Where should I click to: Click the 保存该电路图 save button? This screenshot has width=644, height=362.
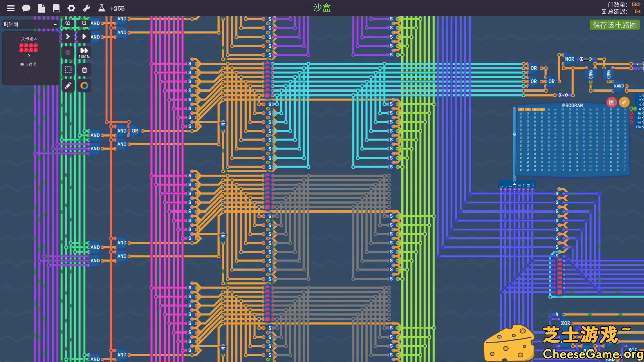pos(615,25)
